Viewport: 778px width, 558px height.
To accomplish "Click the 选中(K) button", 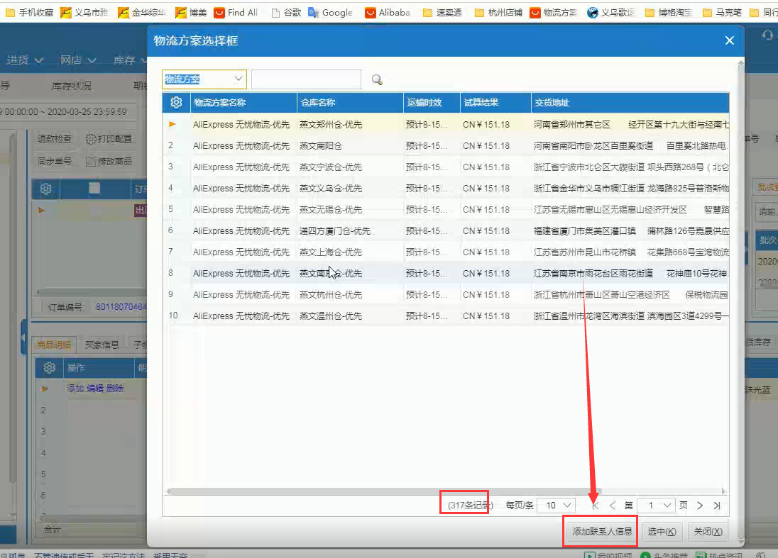I will point(662,531).
